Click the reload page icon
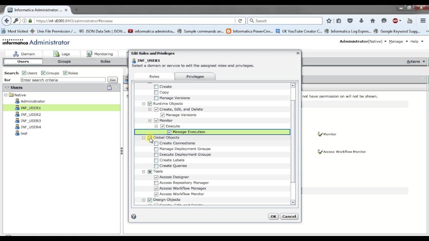 240,21
